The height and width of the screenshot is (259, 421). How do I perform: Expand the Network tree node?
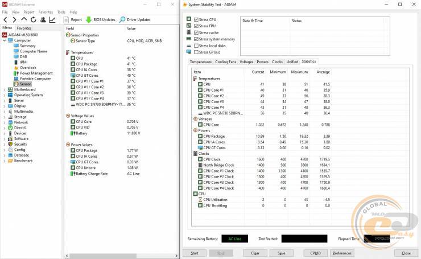(x=5, y=122)
